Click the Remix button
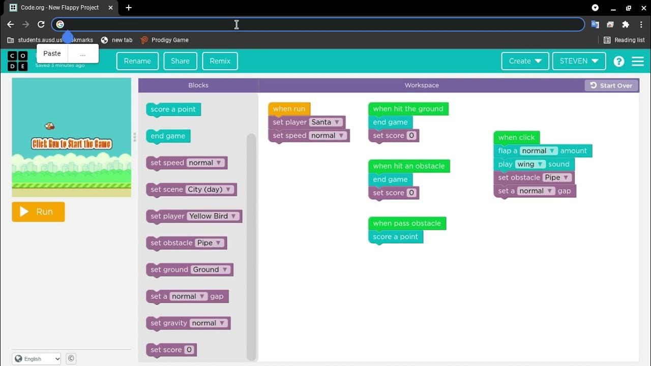This screenshot has height=366, width=651. point(220,61)
